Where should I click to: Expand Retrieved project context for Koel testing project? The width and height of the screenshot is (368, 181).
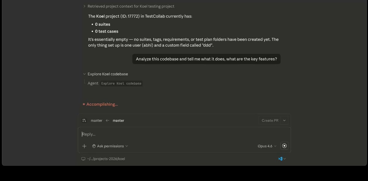(84, 6)
